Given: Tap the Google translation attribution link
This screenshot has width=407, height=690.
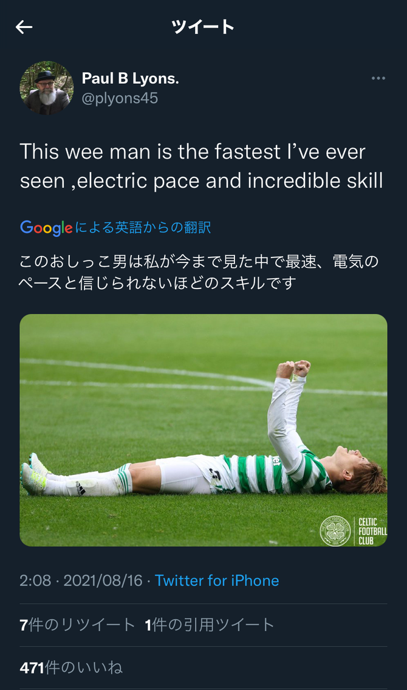Looking at the screenshot, I should tap(115, 228).
